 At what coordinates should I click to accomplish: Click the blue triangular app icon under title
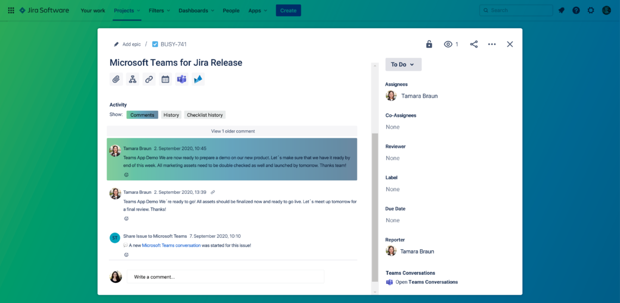coord(198,79)
